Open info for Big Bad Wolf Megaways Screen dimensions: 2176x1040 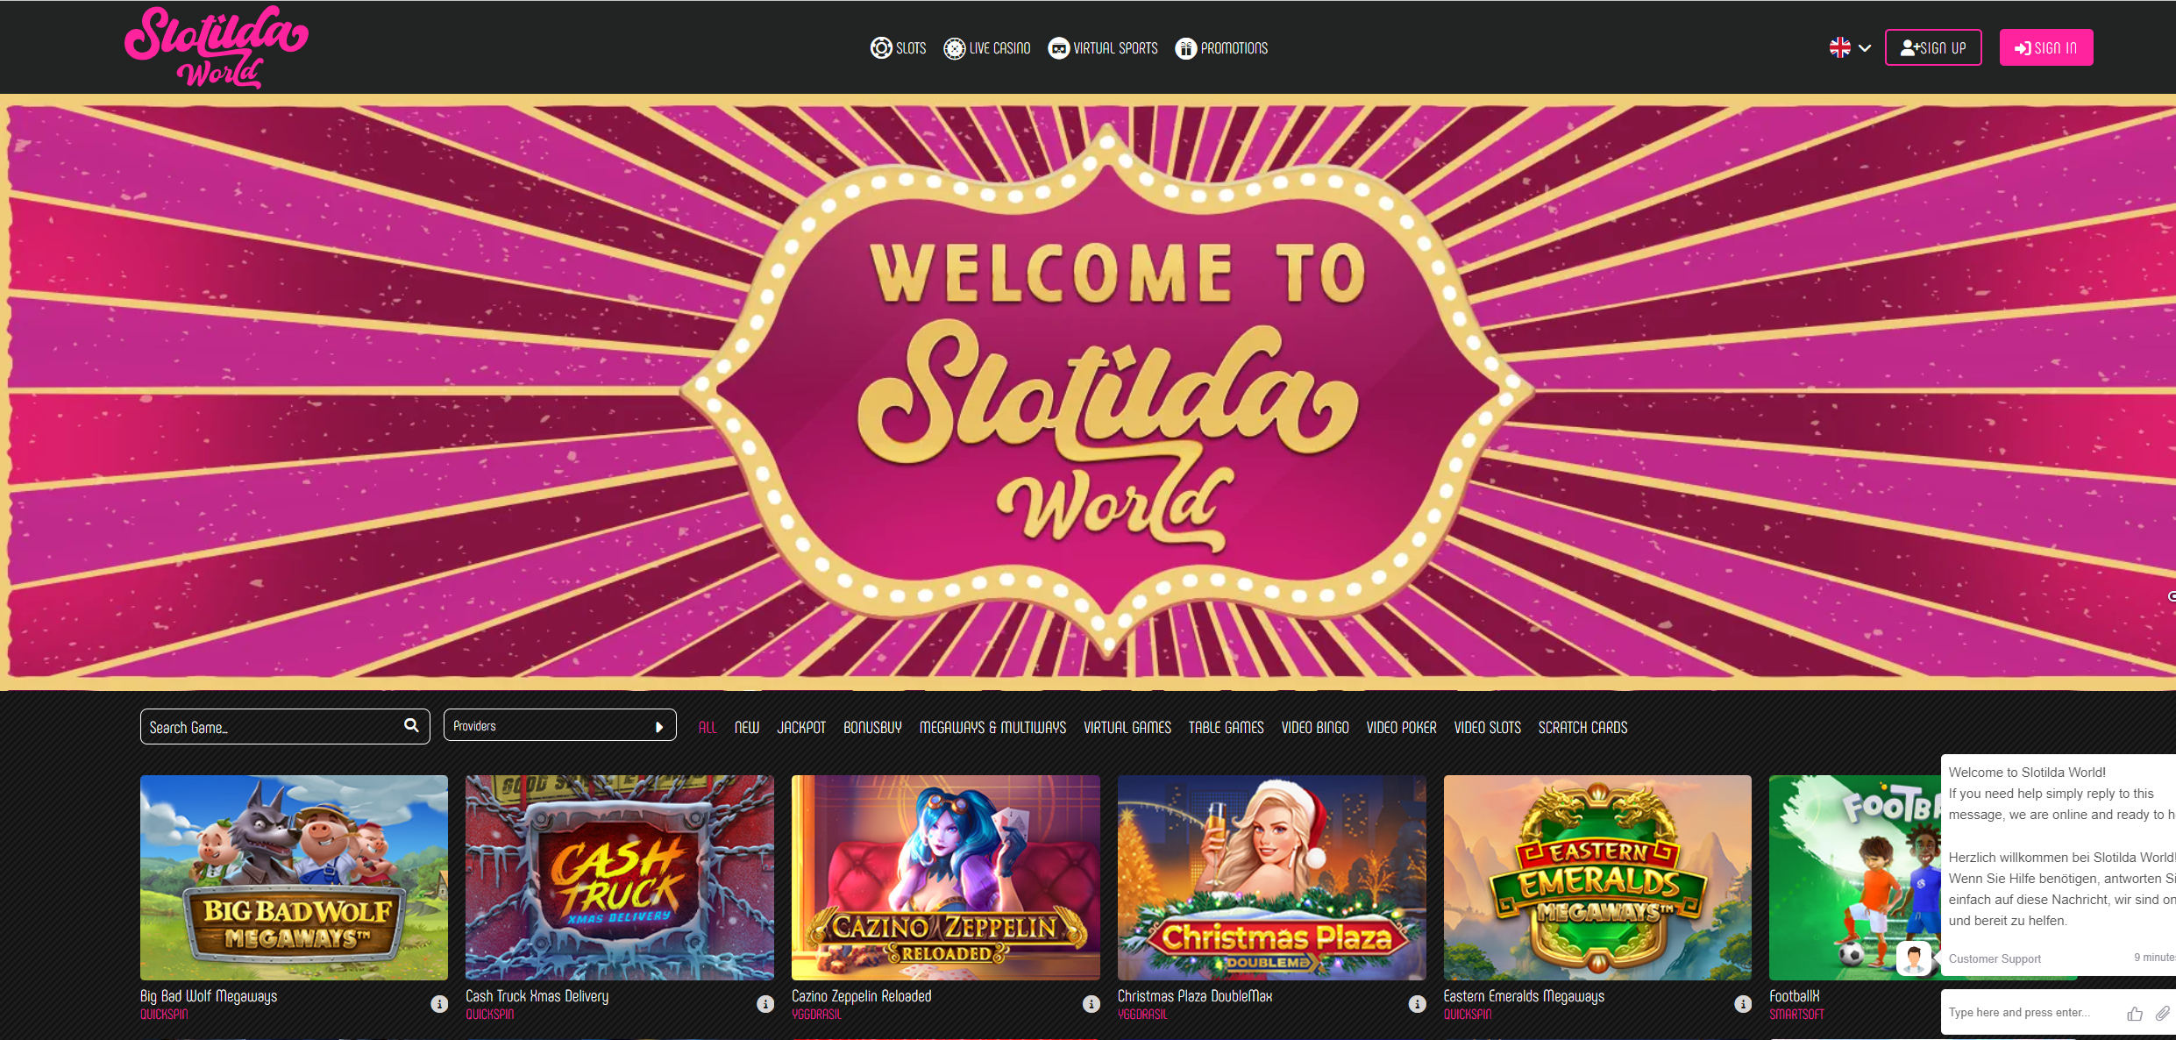click(x=439, y=1004)
